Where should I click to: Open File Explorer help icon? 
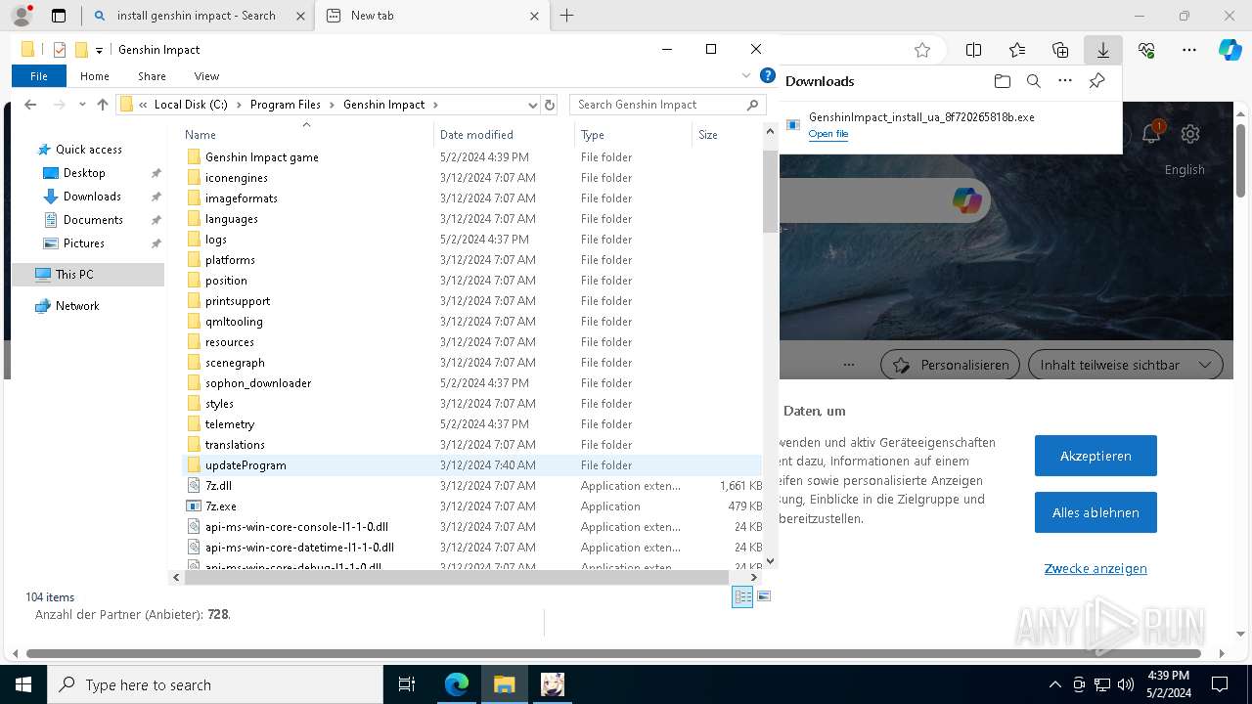point(768,76)
